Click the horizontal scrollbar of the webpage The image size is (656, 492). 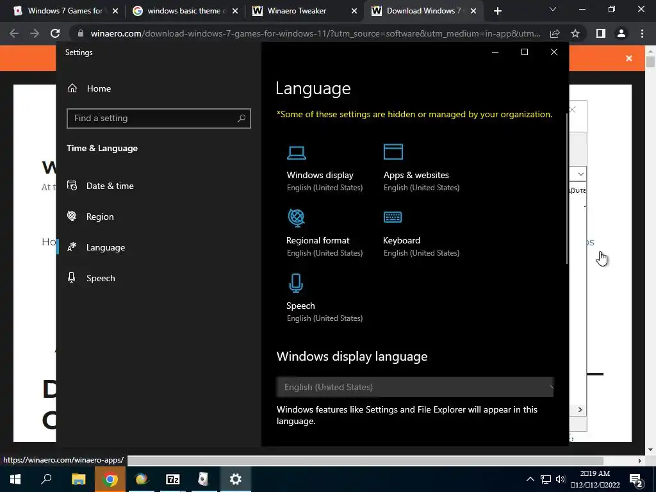365,461
